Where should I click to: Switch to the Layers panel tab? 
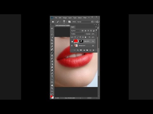click(73, 27)
